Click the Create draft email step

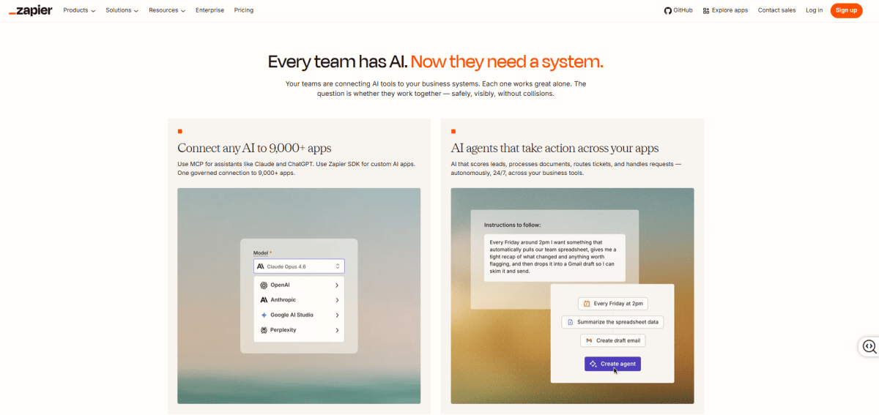613,340
